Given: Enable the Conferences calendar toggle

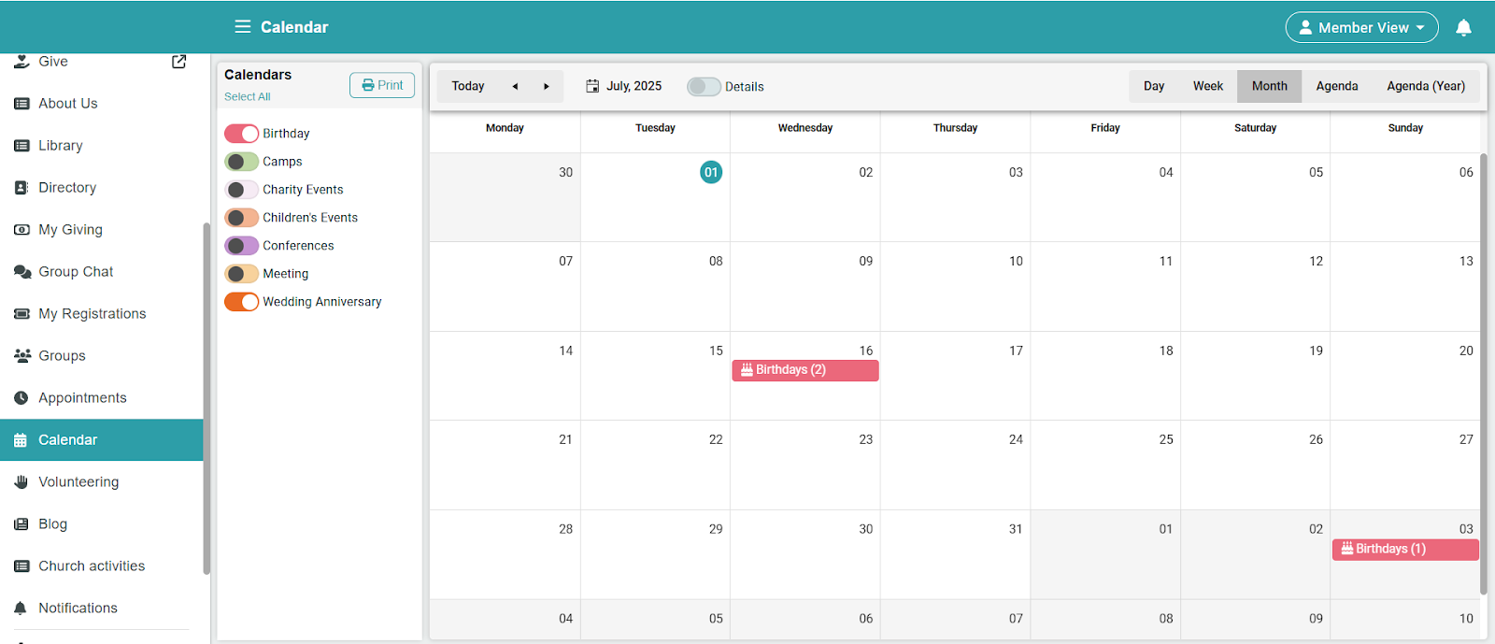Looking at the screenshot, I should [241, 246].
